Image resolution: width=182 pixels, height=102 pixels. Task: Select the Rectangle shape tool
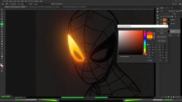pos(2,54)
